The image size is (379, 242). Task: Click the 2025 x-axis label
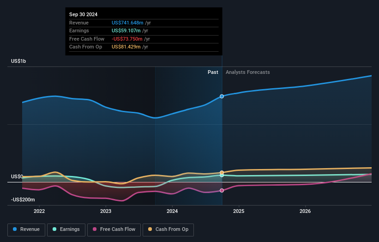point(239,211)
